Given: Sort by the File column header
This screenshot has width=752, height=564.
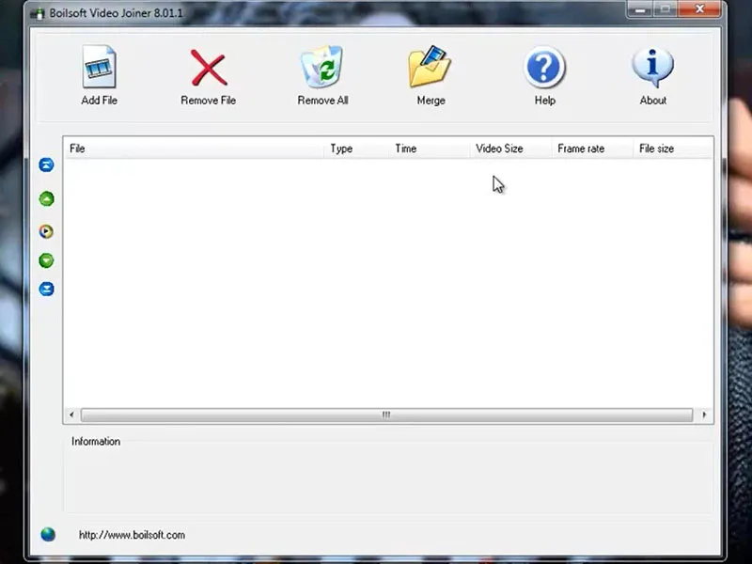Looking at the screenshot, I should [195, 149].
